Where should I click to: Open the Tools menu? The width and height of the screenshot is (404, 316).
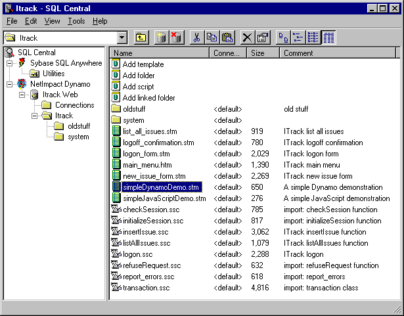pos(76,21)
